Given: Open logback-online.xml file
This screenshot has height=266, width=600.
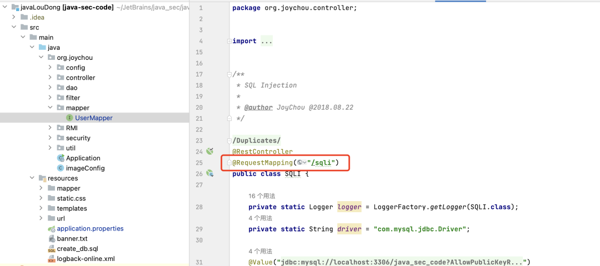Looking at the screenshot, I should 86,259.
